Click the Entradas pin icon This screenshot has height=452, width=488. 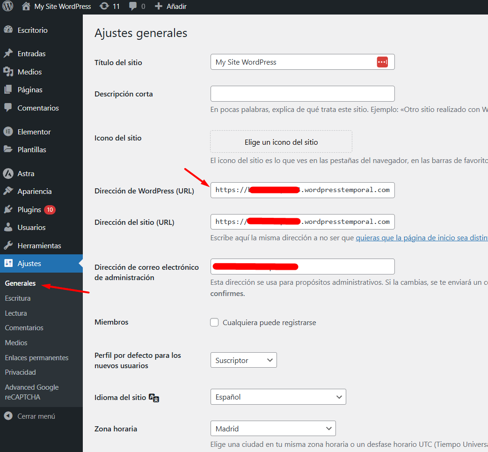pyautogui.click(x=8, y=53)
